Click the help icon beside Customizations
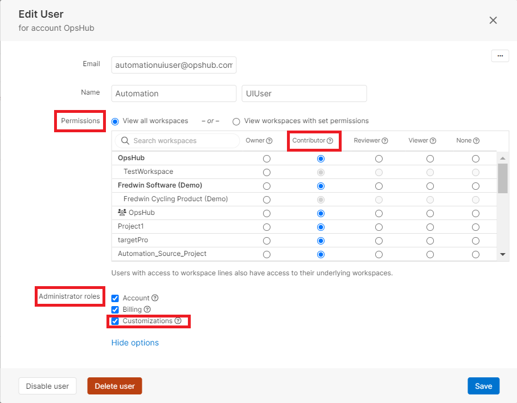This screenshot has height=403, width=517. click(x=178, y=321)
